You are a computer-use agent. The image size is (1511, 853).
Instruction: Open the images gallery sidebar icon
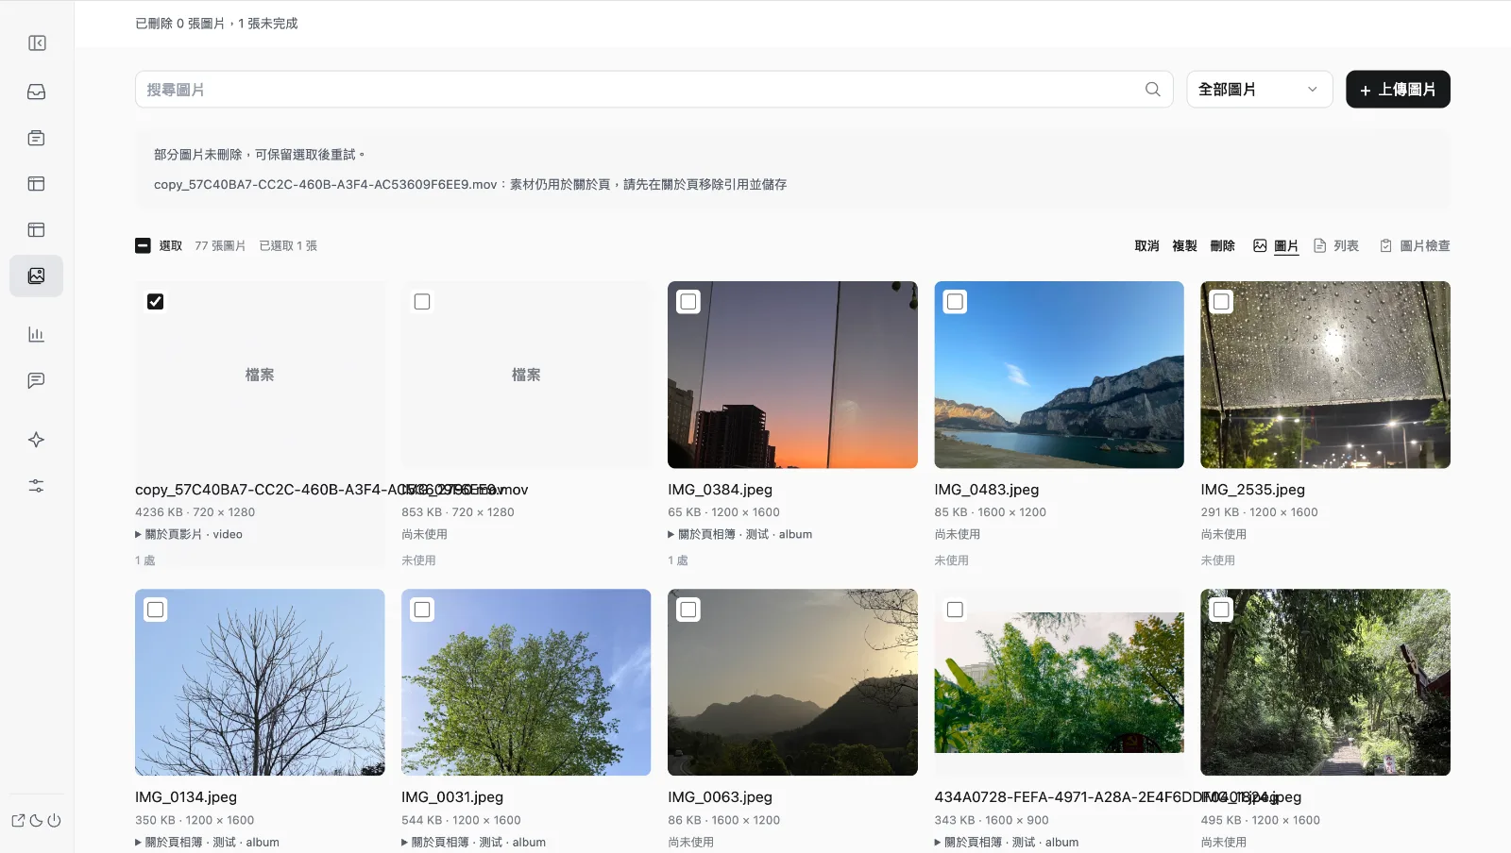pyautogui.click(x=37, y=276)
